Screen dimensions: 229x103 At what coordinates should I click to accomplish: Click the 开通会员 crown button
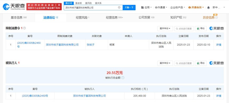pyautogui.click(x=196, y=7)
